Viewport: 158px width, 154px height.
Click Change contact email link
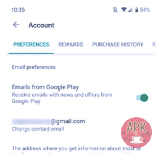[38, 129]
